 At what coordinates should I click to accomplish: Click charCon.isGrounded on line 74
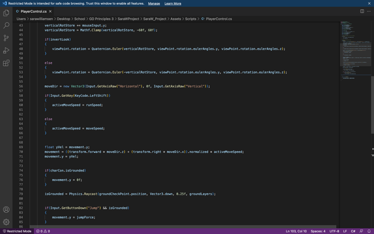coord(67,170)
